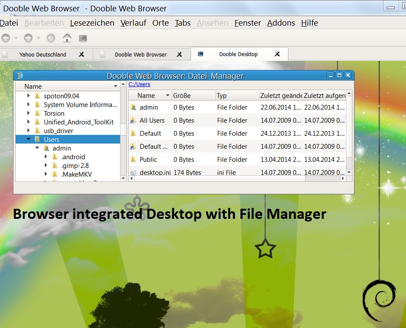
Task: Select the .android tree folder
Action: (x=73, y=157)
